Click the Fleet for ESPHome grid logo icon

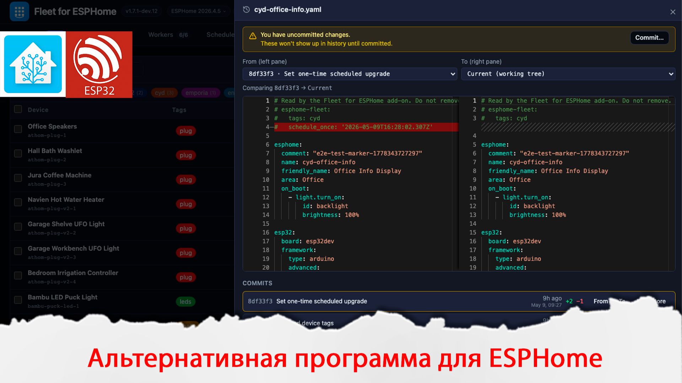20,11
